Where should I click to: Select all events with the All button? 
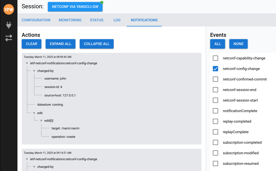pos(218,44)
